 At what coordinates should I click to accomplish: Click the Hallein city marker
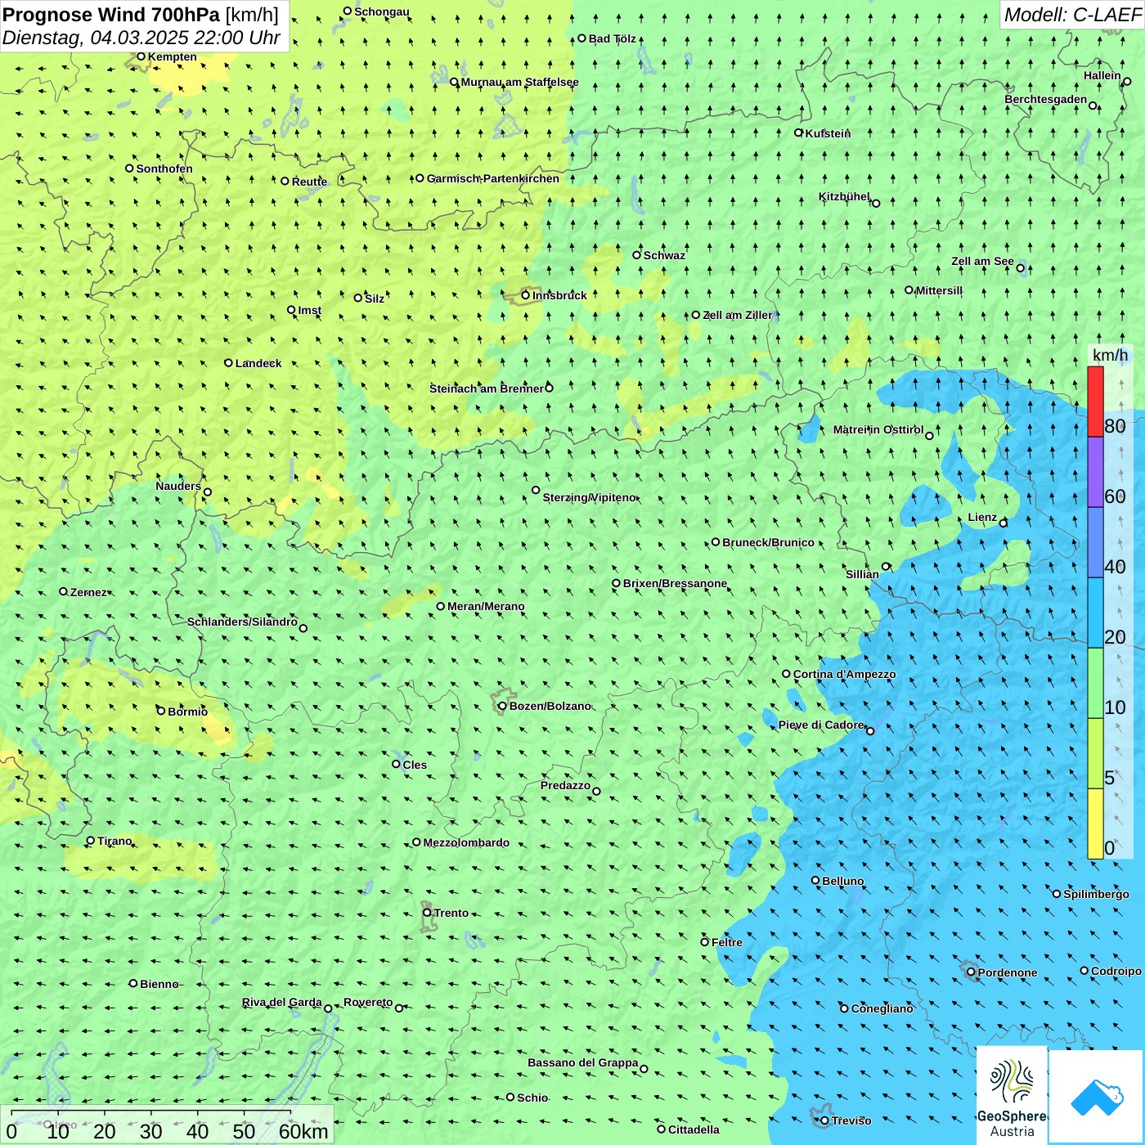(x=1127, y=81)
